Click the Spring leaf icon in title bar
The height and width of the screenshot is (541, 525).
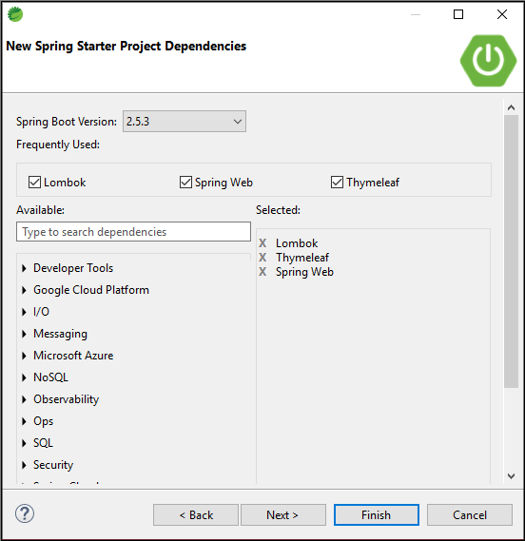pyautogui.click(x=15, y=14)
